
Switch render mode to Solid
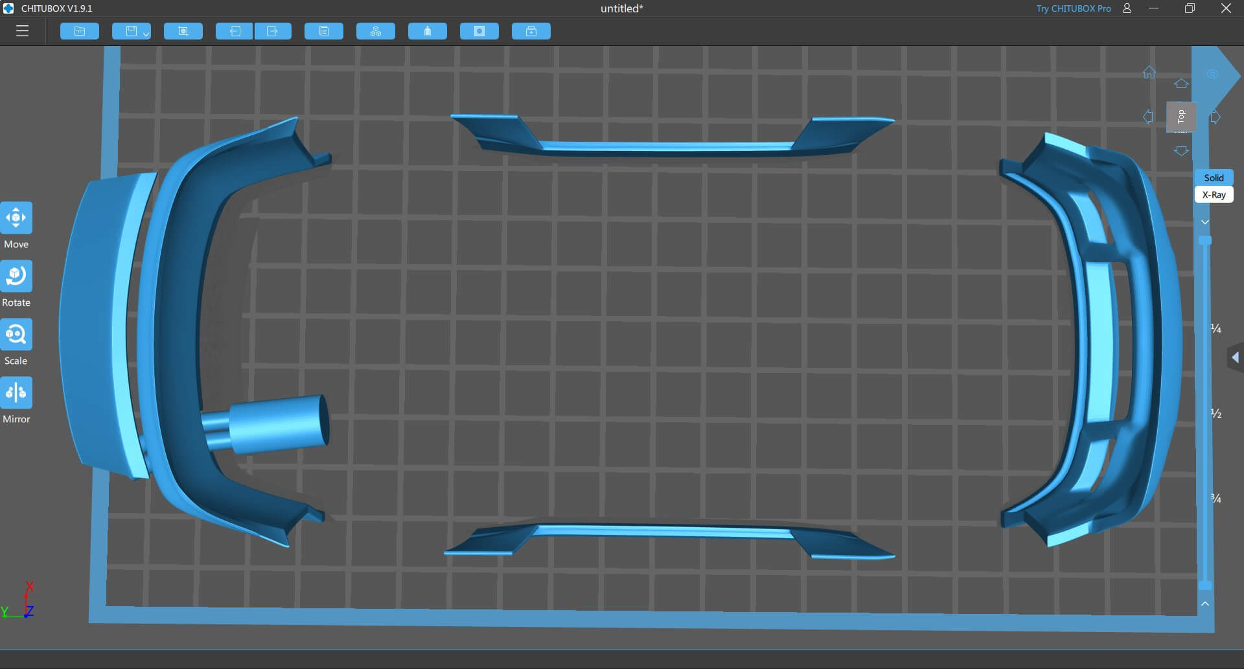[1214, 177]
